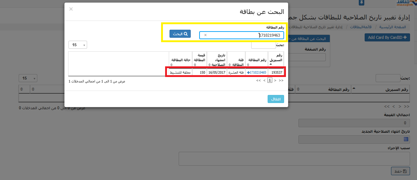Open the calendar icon for new expiry date

click(x=406, y=139)
